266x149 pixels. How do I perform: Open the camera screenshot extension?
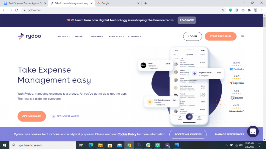[x=243, y=10]
